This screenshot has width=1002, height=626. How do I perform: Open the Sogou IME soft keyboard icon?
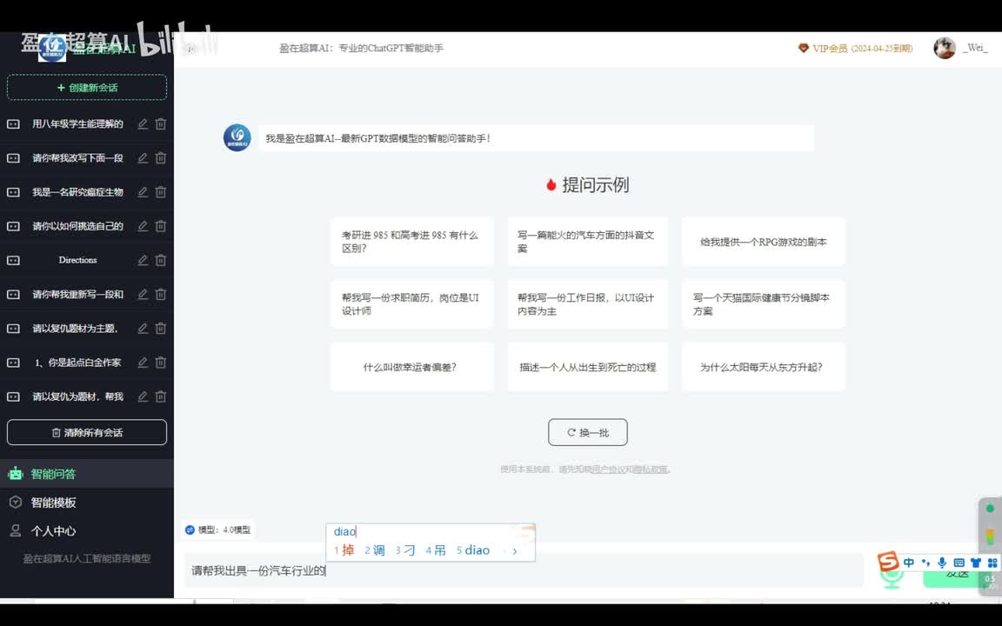tap(959, 563)
